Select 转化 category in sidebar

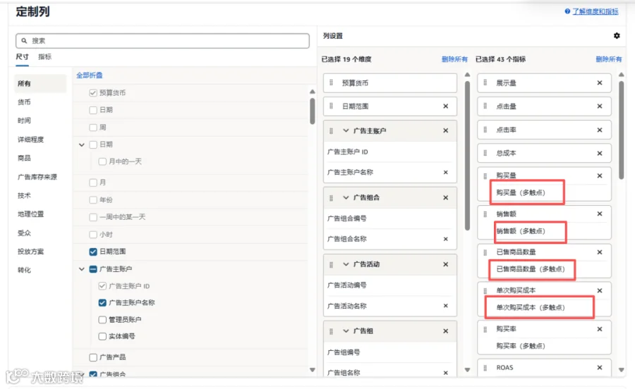pos(24,270)
